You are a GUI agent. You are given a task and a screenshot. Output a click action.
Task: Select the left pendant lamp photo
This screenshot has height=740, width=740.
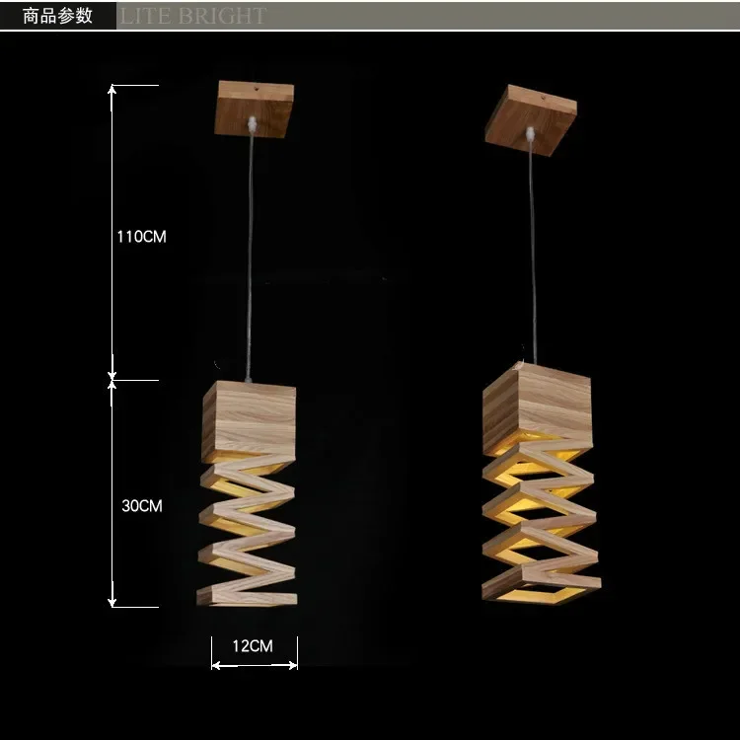tap(249, 343)
